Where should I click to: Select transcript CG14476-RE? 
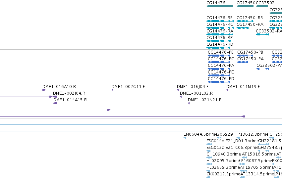pos(220,38)
